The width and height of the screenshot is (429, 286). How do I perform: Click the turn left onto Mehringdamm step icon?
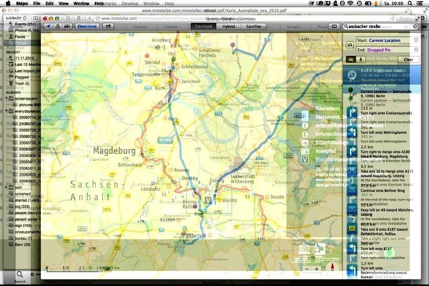(352, 132)
